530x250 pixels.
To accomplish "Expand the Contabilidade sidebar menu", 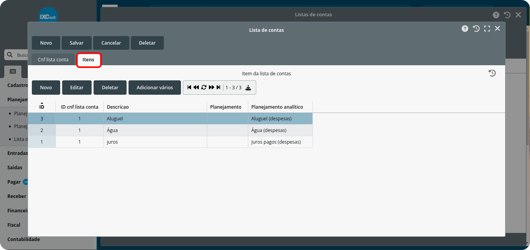I will coord(23,239).
